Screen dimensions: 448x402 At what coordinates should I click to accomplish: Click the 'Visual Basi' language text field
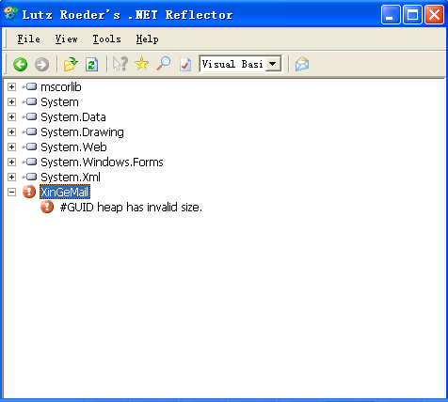pyautogui.click(x=232, y=64)
